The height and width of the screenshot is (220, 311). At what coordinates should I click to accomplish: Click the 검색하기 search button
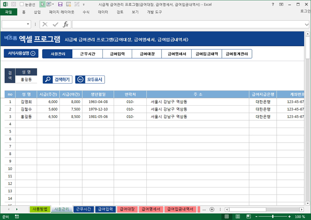pyautogui.click(x=57, y=79)
